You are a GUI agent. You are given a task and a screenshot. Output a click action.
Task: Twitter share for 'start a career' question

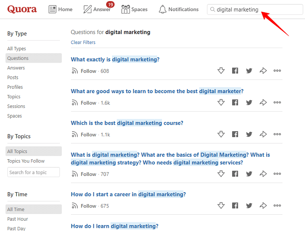click(249, 206)
